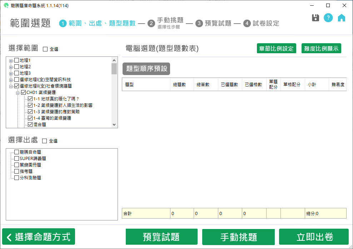Open 章節比例設定 settings

[277, 49]
